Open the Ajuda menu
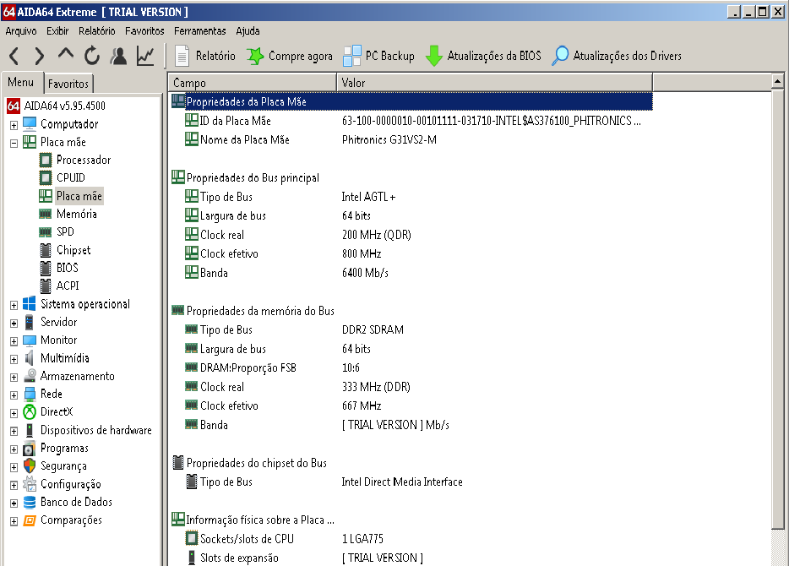 pyautogui.click(x=248, y=31)
